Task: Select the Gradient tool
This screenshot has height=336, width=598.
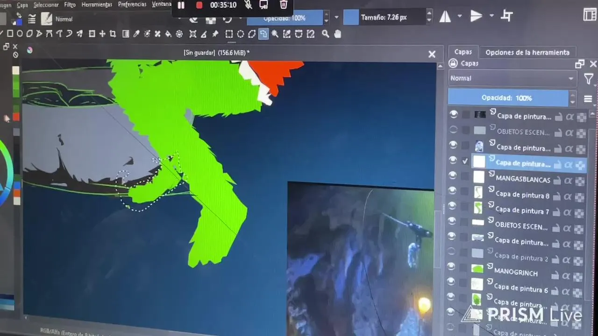Action: coord(126,34)
